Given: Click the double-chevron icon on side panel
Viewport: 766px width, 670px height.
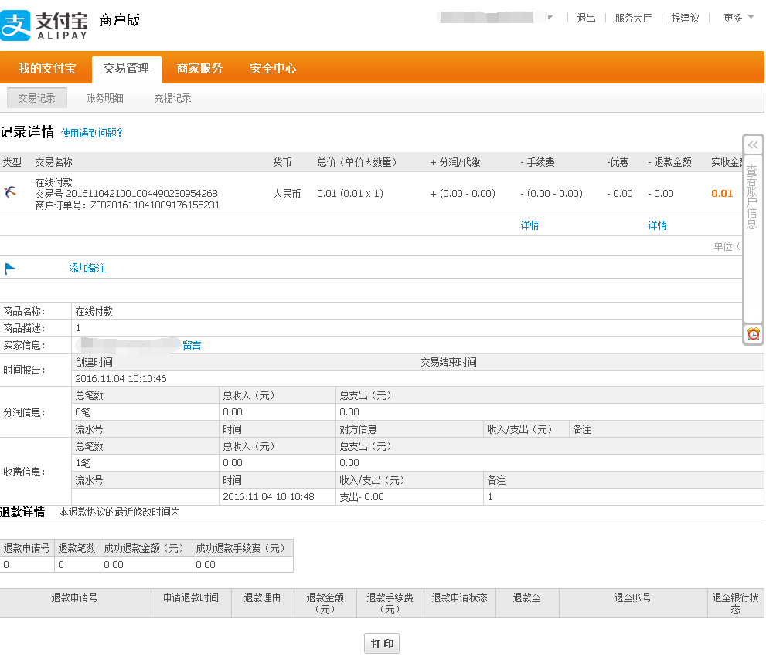Looking at the screenshot, I should click(x=753, y=145).
